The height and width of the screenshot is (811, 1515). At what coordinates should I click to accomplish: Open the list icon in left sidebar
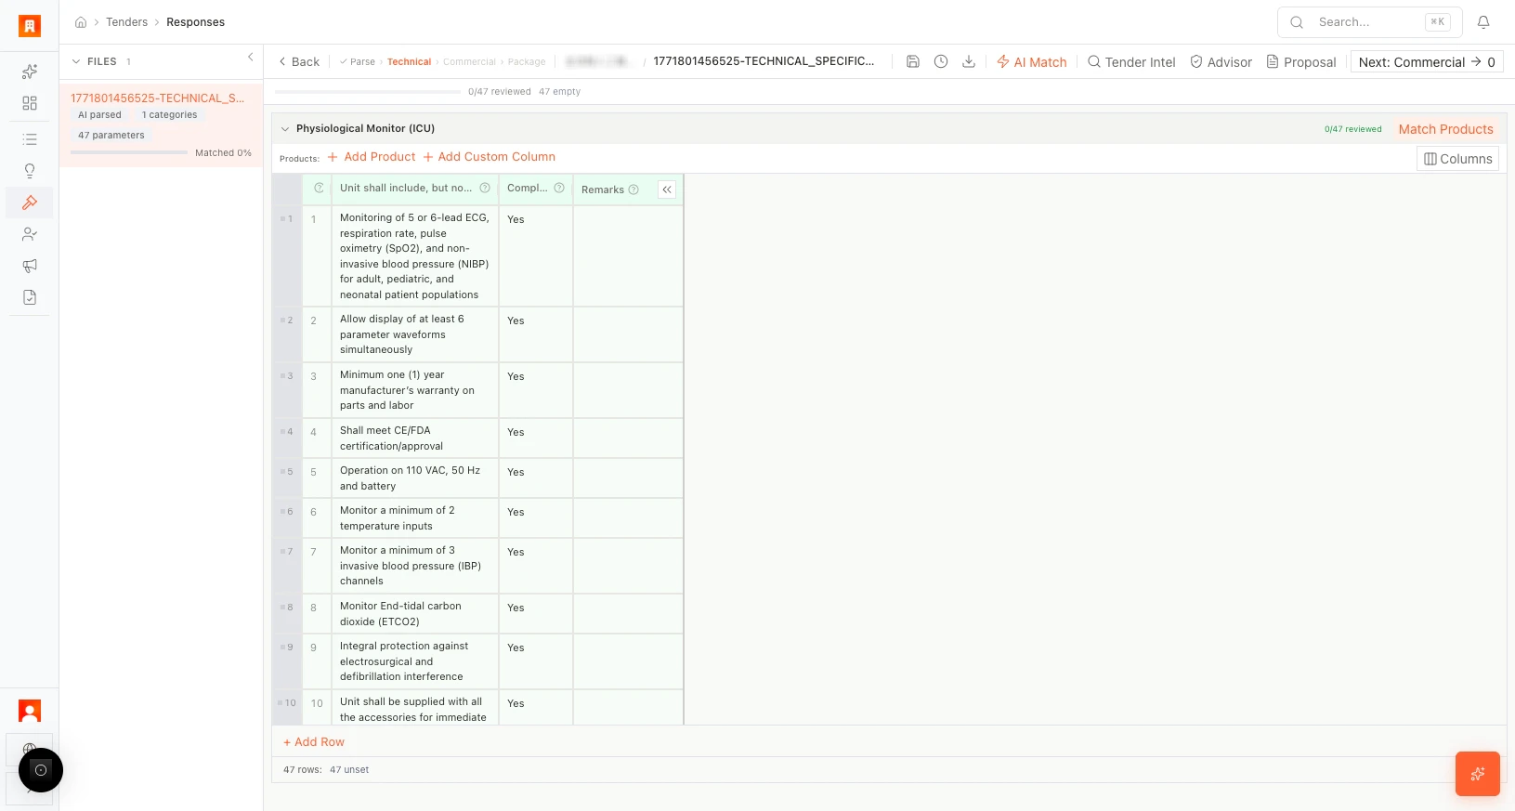(30, 139)
